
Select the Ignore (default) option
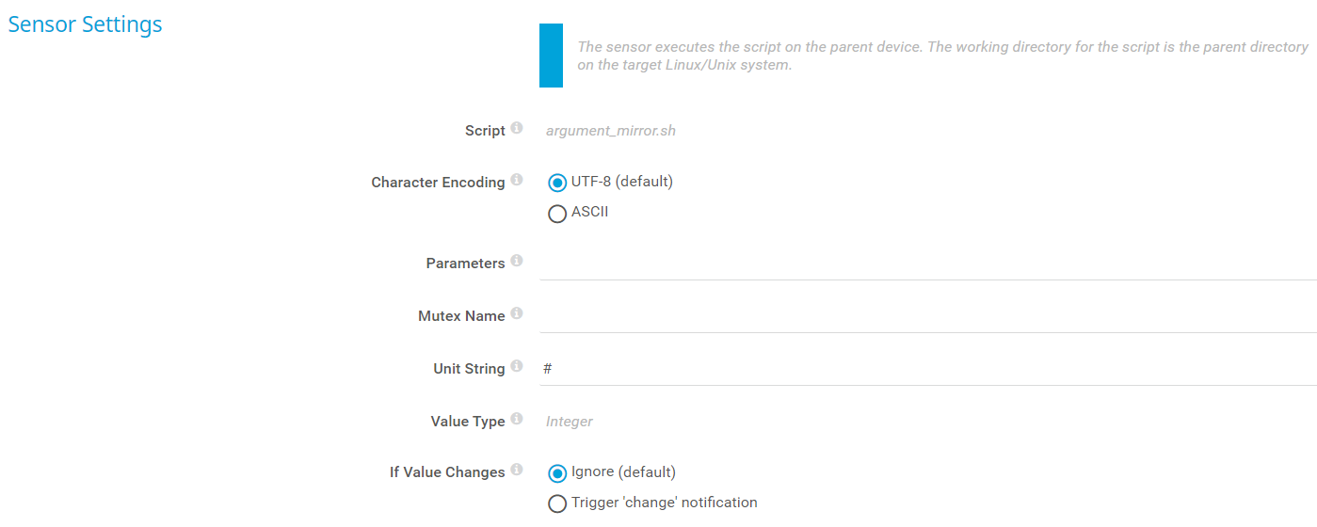click(x=557, y=473)
